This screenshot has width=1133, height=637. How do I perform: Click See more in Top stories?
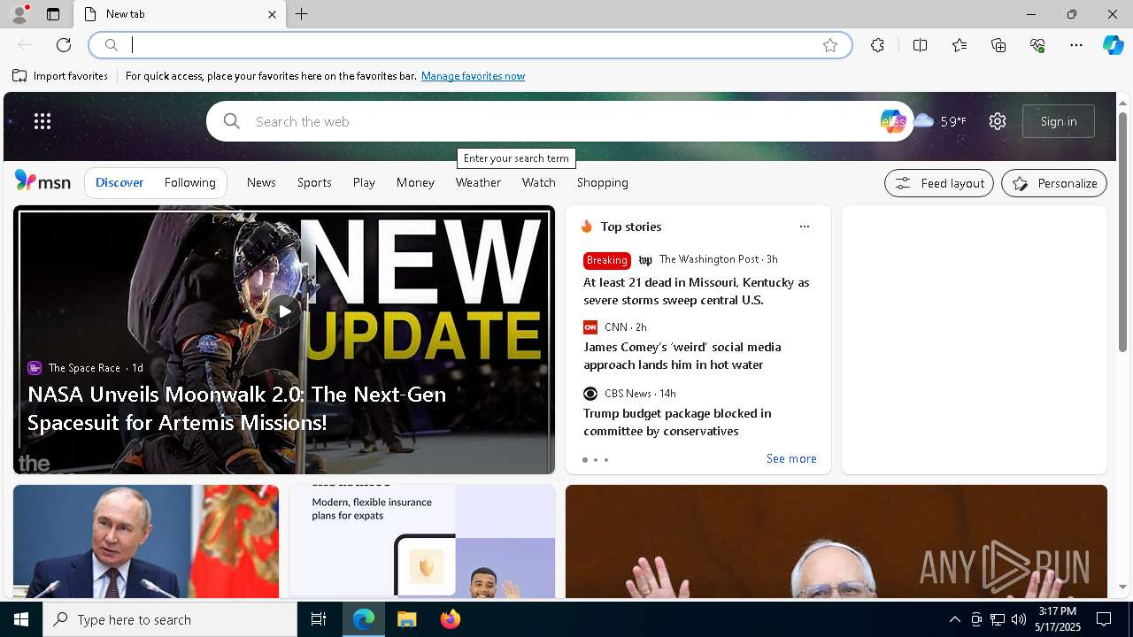(791, 458)
